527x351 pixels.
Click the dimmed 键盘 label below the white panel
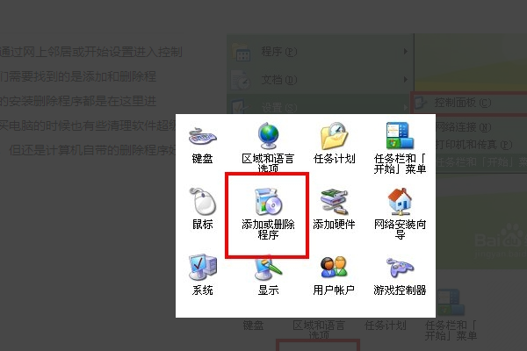(254, 326)
